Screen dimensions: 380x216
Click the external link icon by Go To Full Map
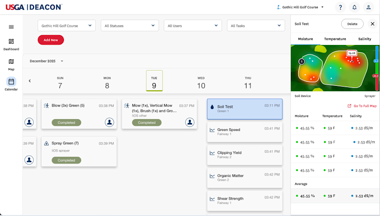(349, 106)
